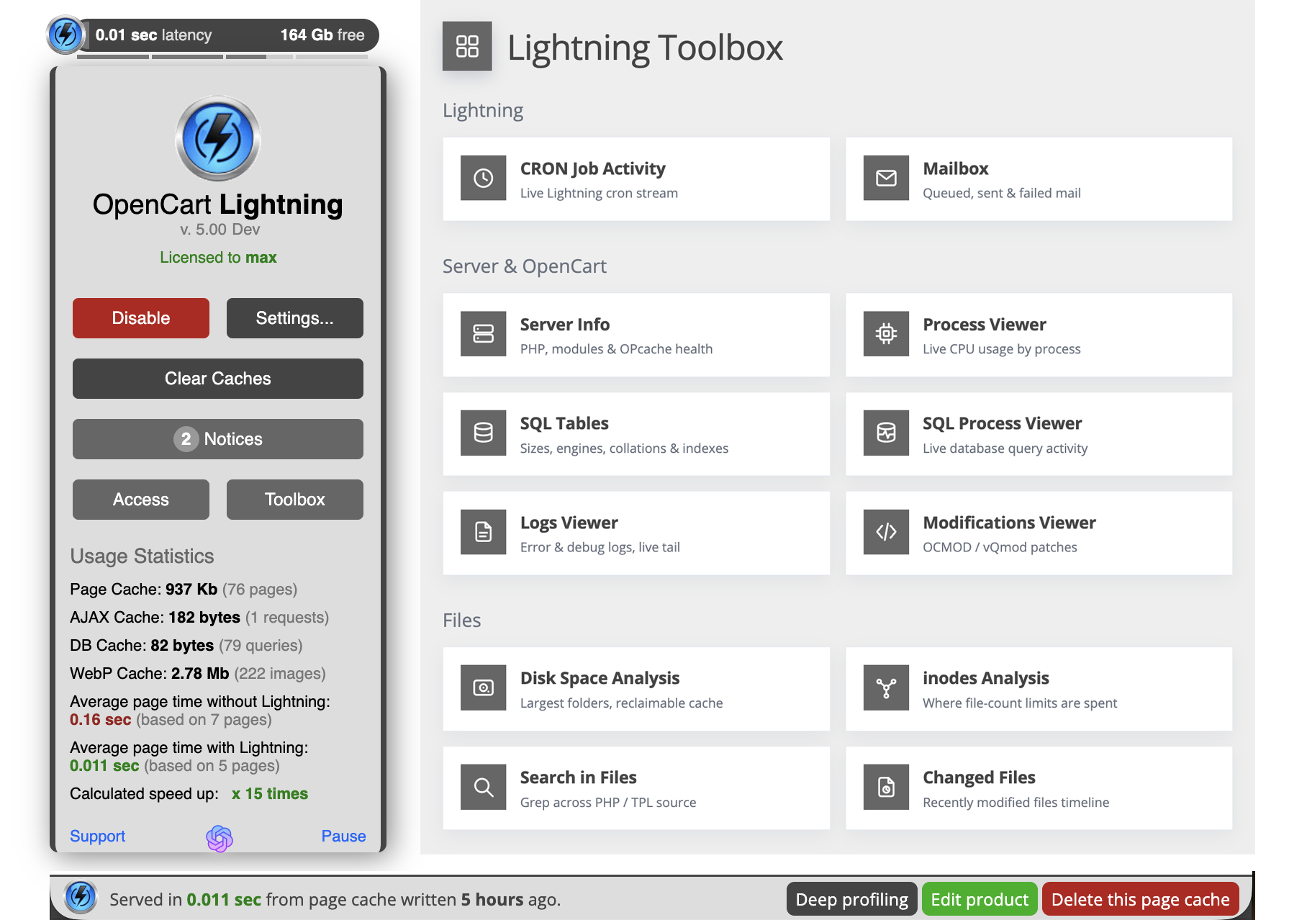Disable OpenCart Lightning
The image size is (1307, 920).
(x=141, y=318)
